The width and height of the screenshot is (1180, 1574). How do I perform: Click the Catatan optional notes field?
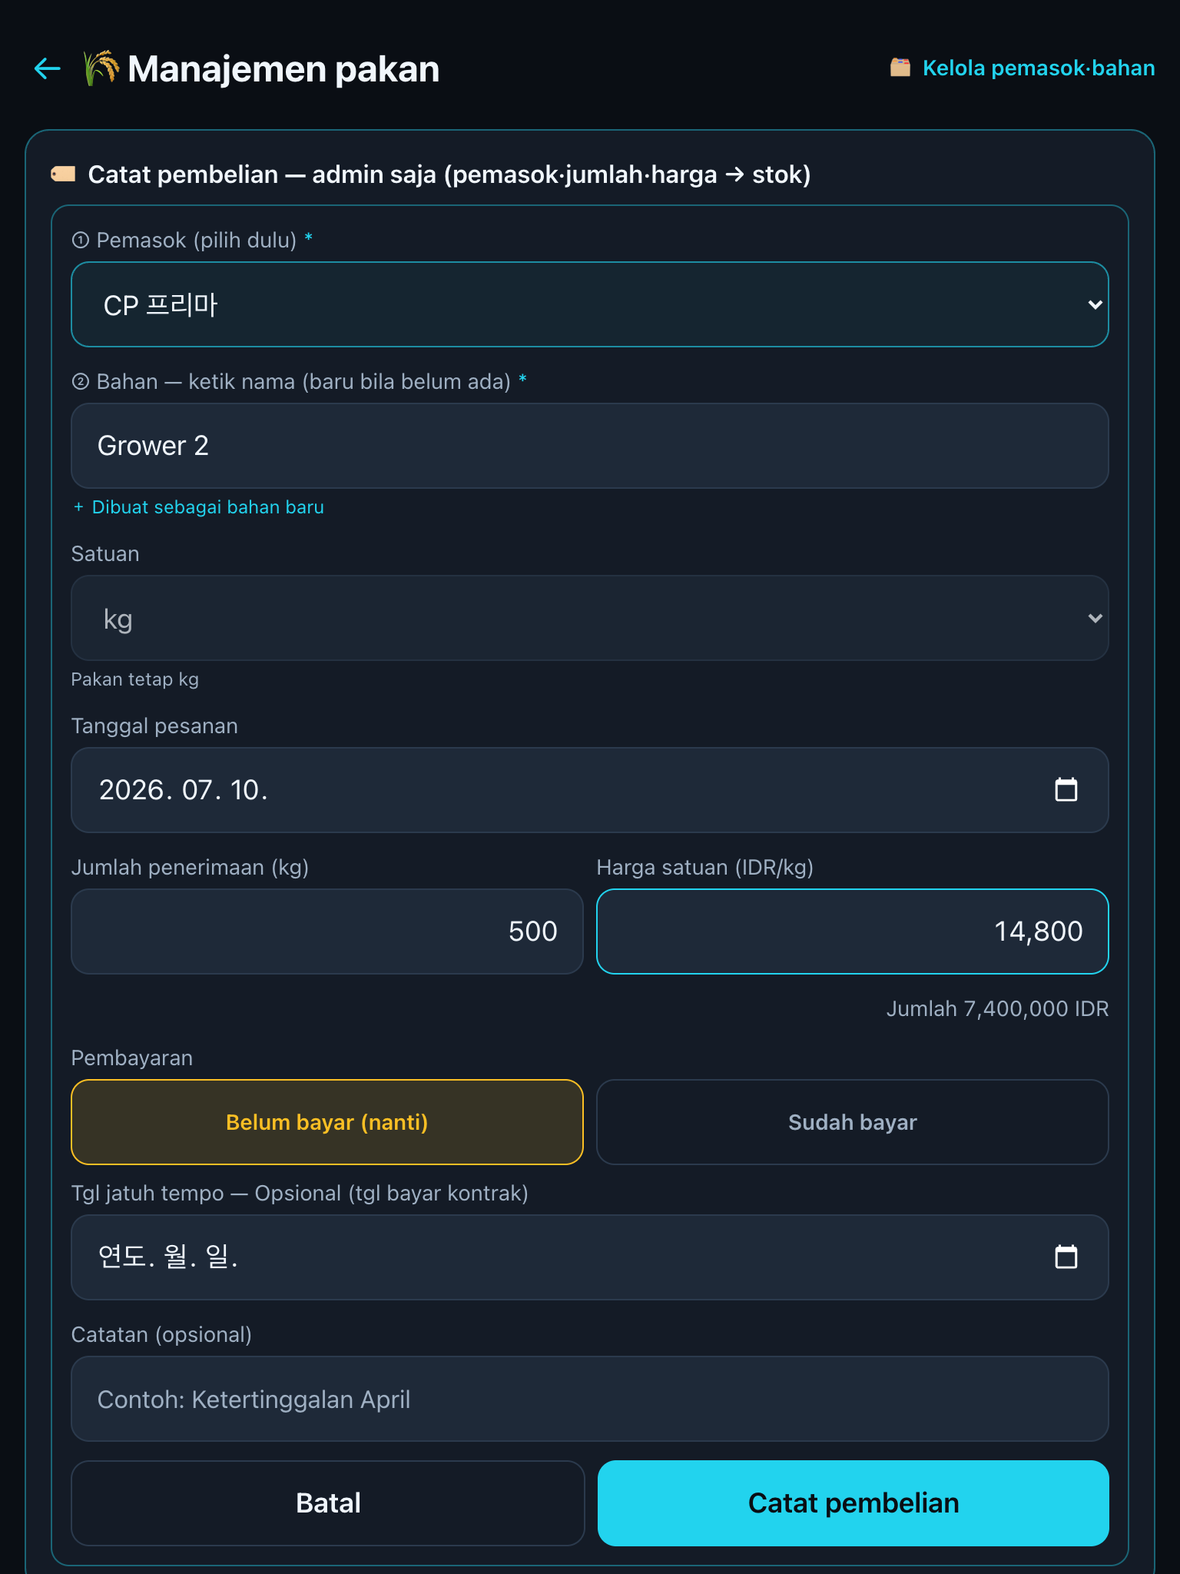[x=590, y=1399]
